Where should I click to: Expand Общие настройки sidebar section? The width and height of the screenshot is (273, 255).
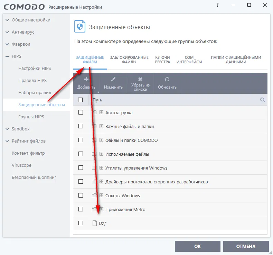[7, 20]
